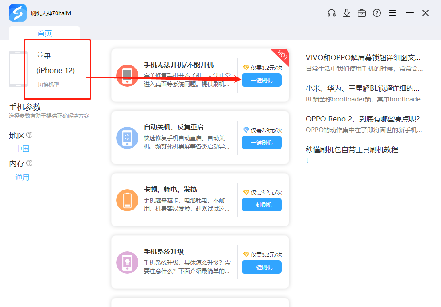Open article VIVO和OPPO解屏幕锁超详细图文

[363, 57]
